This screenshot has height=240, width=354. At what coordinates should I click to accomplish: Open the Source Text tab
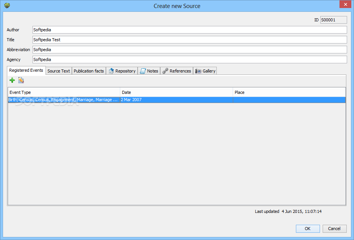(59, 71)
